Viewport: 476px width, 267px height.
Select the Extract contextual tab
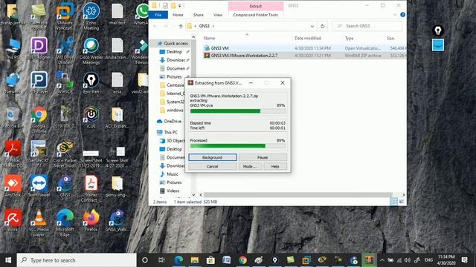pos(256,6)
